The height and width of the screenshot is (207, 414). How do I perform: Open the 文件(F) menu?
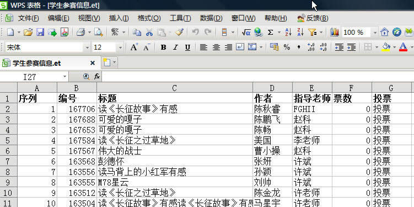coord(28,18)
